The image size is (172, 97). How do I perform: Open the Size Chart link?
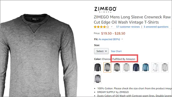click(116, 51)
